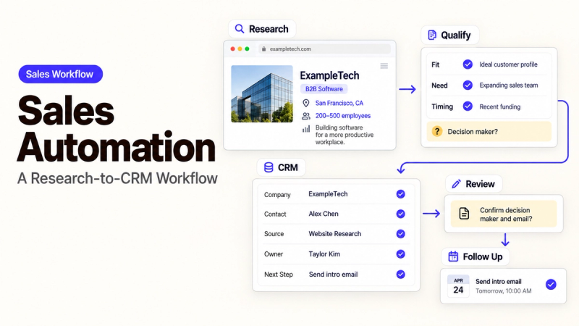Screen dimensions: 579x326
Task: Toggle the Fit check mark
Action: coord(468,64)
